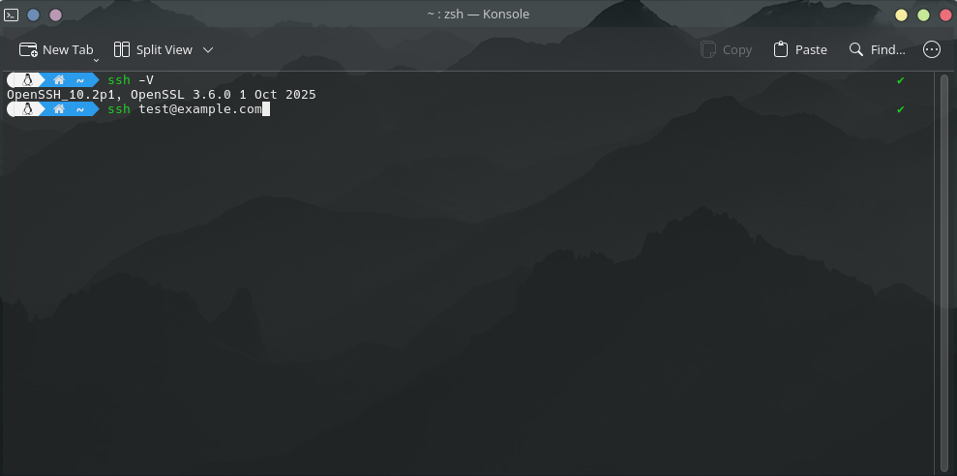
Task: Close Konsole using red circle button
Action: [x=945, y=15]
